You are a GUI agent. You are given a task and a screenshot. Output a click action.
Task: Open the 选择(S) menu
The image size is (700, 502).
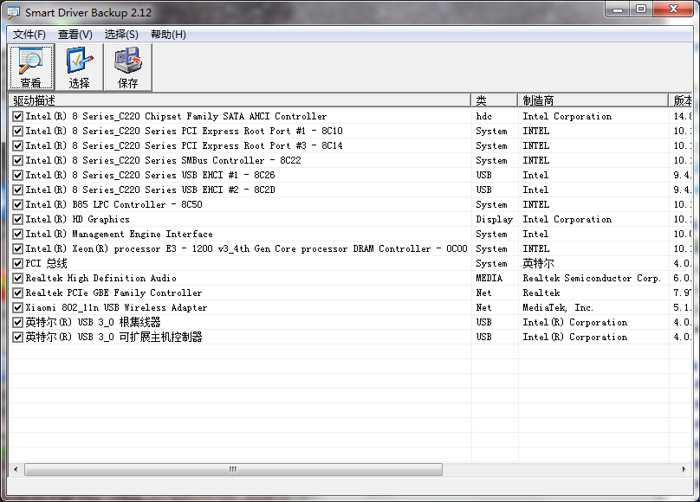pyautogui.click(x=121, y=35)
